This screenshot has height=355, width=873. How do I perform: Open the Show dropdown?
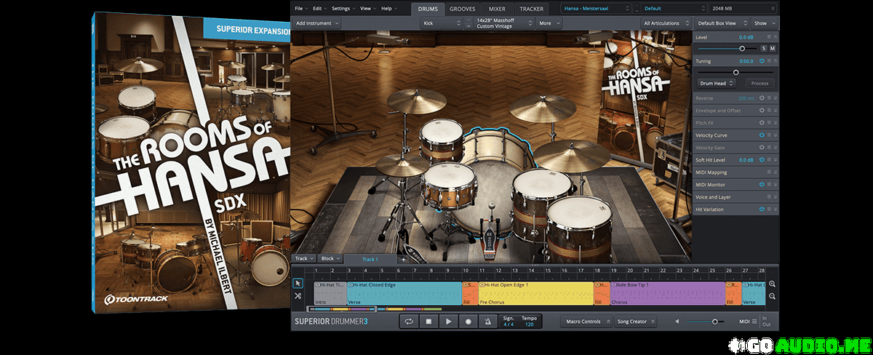[x=764, y=23]
